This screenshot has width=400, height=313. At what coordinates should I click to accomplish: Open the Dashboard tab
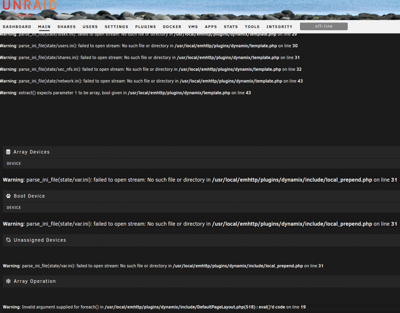(x=17, y=27)
